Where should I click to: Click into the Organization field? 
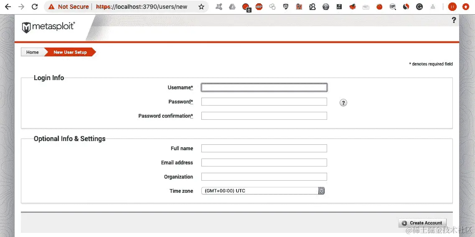[264, 177]
